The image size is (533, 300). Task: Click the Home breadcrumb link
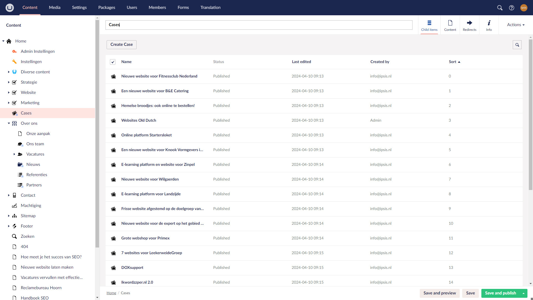click(111, 293)
